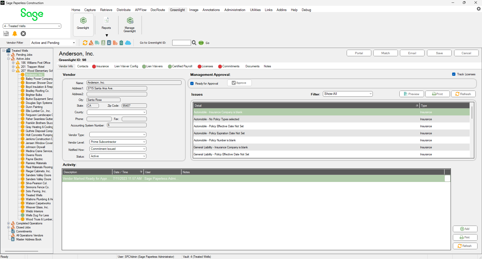482x259 pixels.
Task: Click the save disk icon under the vault selector
Action: (6, 33)
